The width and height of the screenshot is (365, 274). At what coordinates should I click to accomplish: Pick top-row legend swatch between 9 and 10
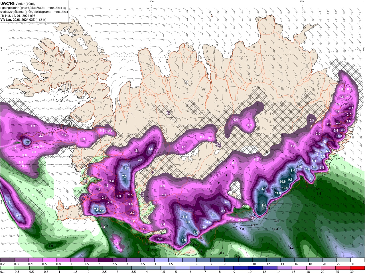tap(246, 260)
